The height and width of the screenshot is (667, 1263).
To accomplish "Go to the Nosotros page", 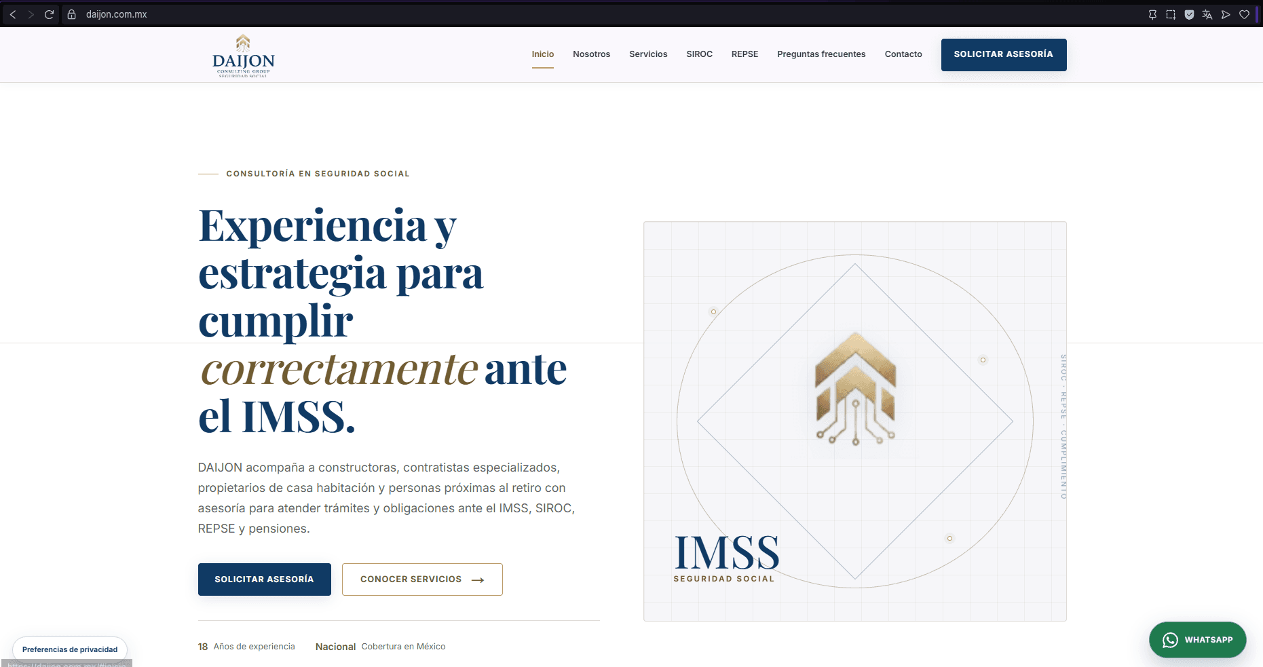I will 591,54.
